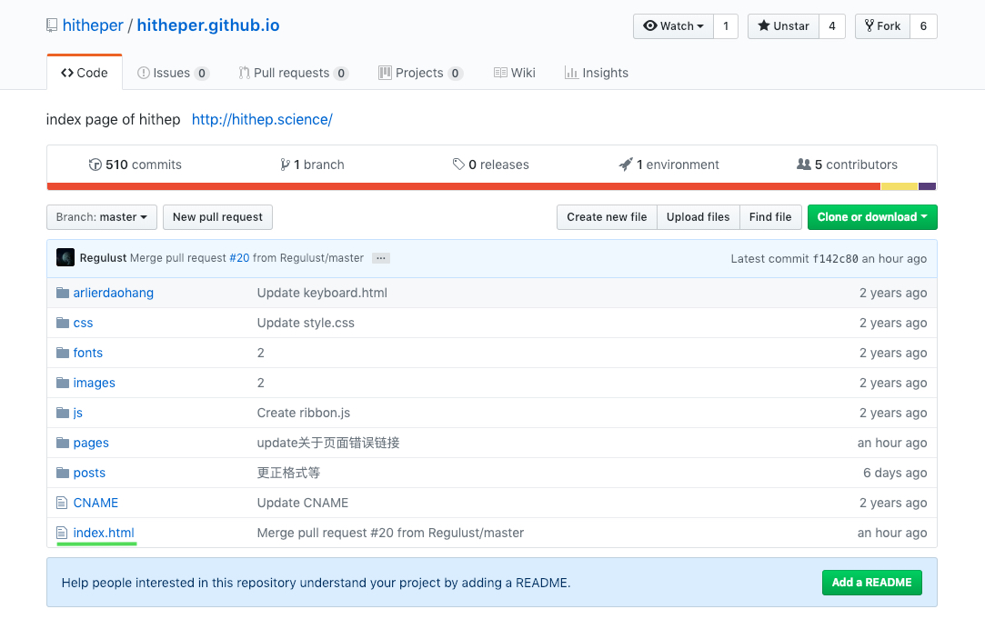This screenshot has width=985, height=629.
Task: Open the posts folder
Action: coord(89,474)
